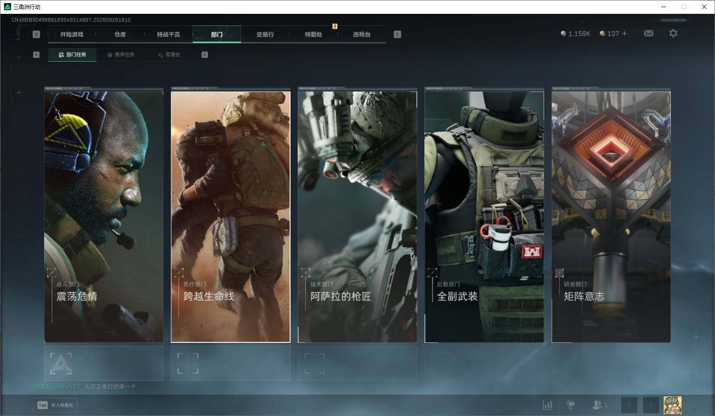The width and height of the screenshot is (715, 416).
Task: Open the 战术部门 阿萨拉的枪匠 mission card
Action: point(357,217)
